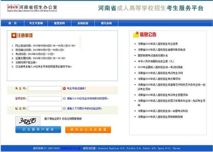The width and height of the screenshot is (213, 152).
Task: Select the 退出系统 menu item
Action: tap(106, 23)
